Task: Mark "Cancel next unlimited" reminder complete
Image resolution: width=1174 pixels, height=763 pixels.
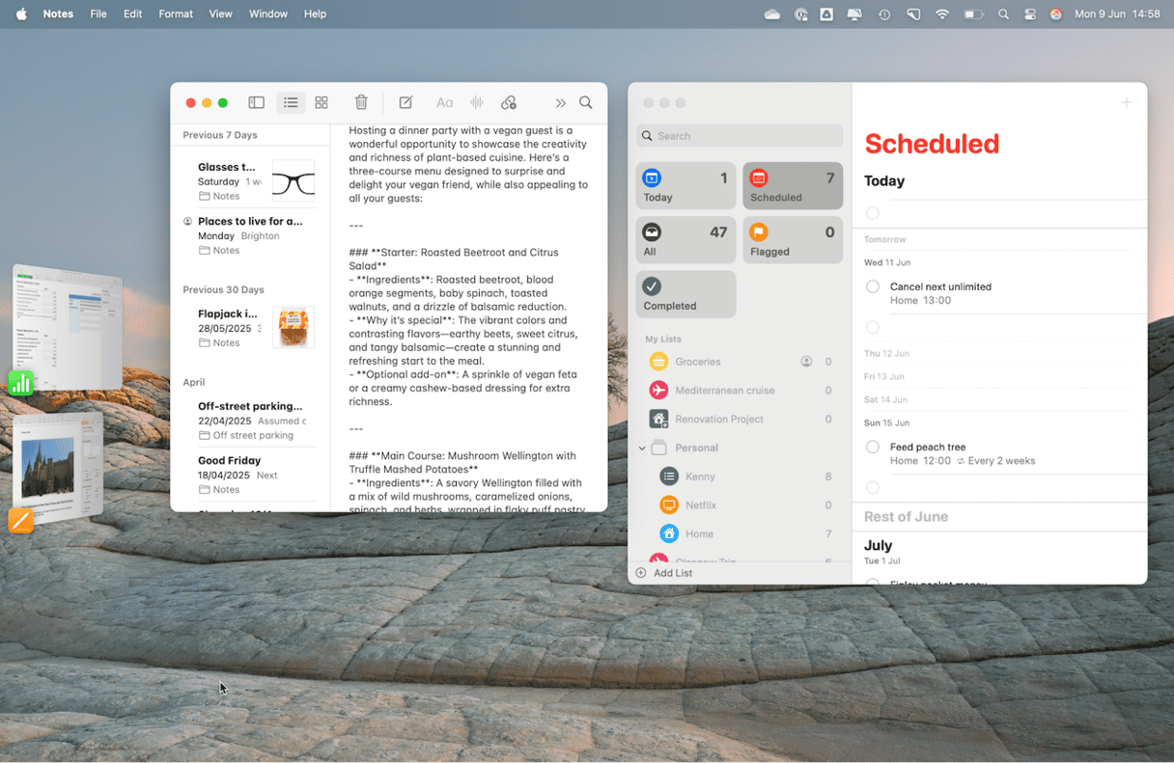Action: pyautogui.click(x=873, y=286)
